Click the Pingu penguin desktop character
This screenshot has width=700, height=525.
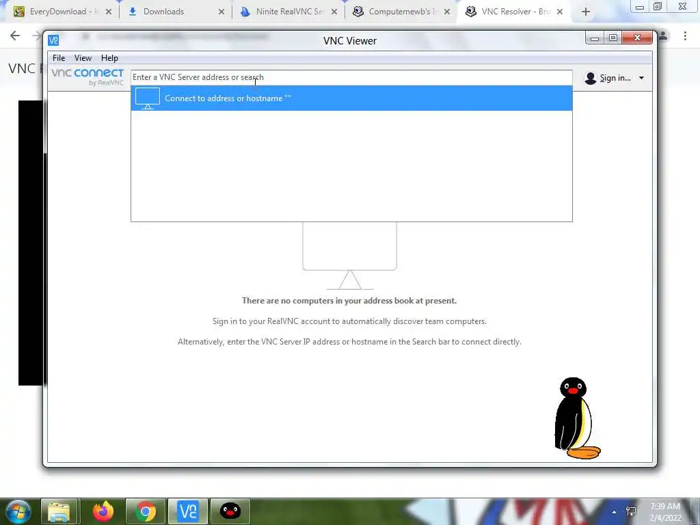click(x=576, y=418)
